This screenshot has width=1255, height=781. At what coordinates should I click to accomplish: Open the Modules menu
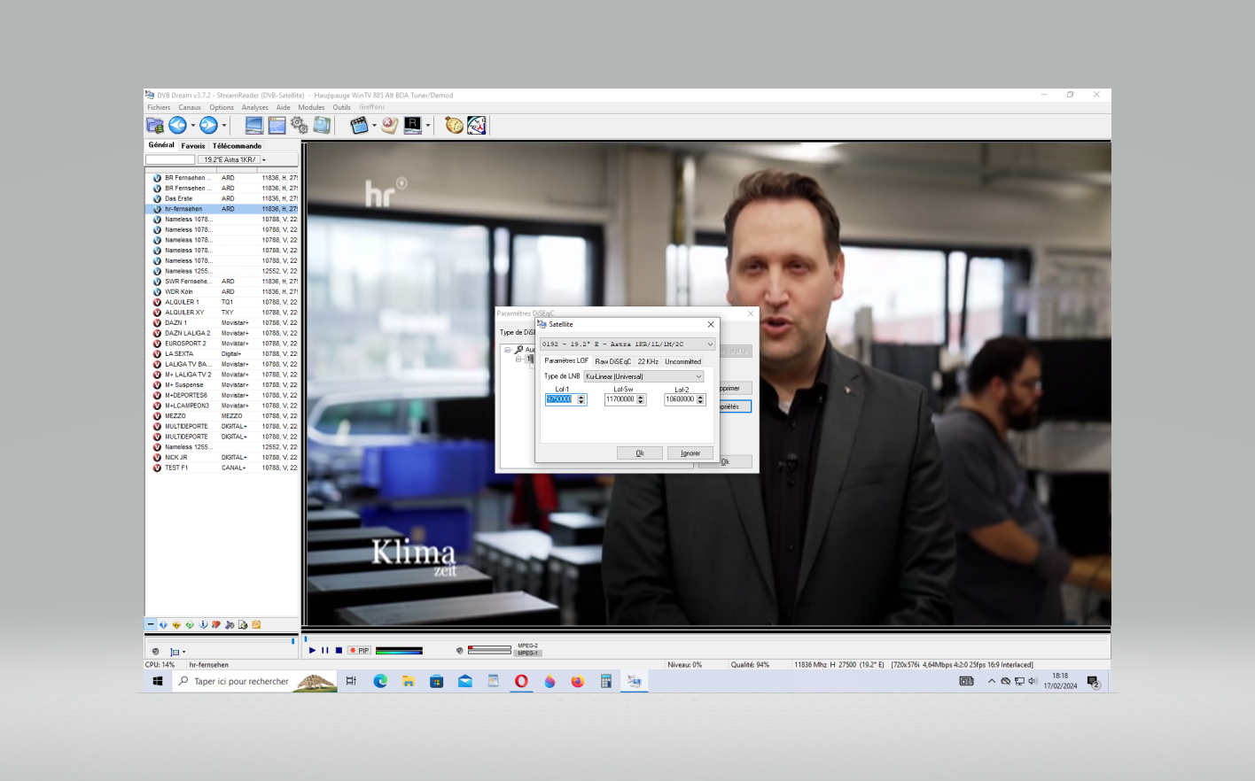[311, 107]
